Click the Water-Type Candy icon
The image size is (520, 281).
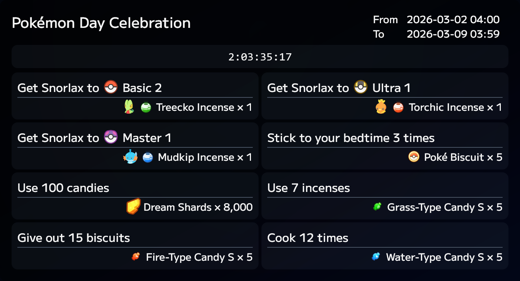[x=376, y=257]
